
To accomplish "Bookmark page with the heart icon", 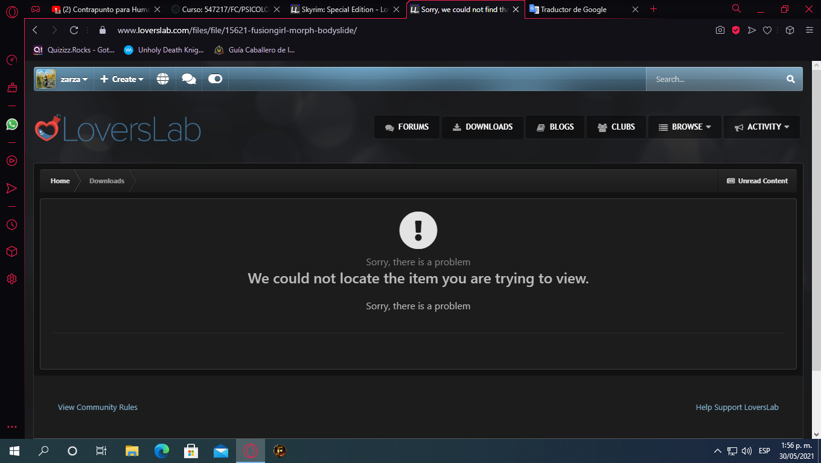I will [x=767, y=30].
